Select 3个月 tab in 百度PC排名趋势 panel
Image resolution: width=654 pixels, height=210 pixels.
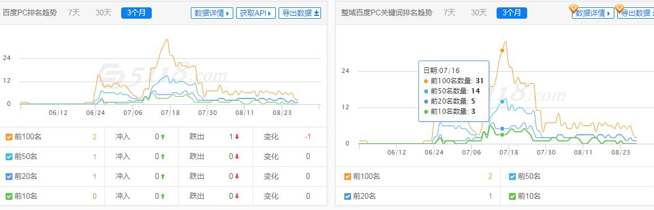tap(136, 13)
